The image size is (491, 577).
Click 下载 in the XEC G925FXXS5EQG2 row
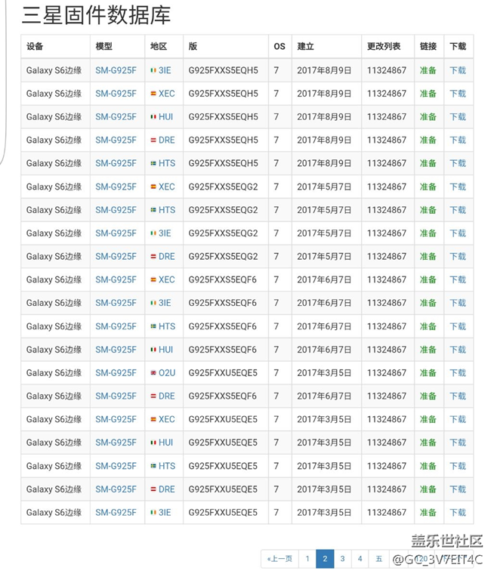point(458,187)
